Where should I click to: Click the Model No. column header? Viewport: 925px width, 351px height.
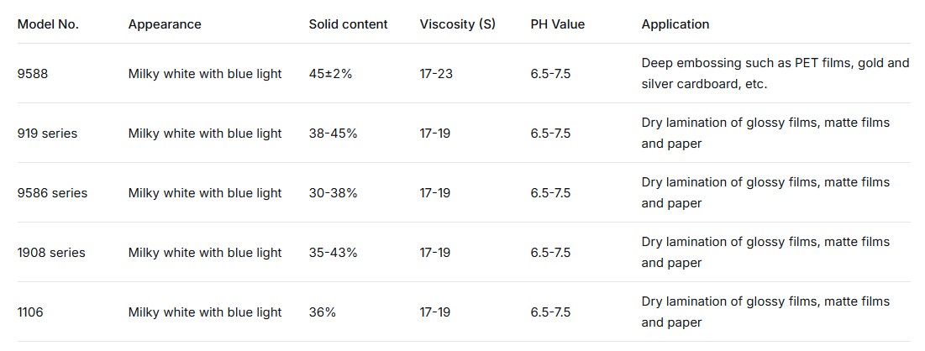coord(48,24)
